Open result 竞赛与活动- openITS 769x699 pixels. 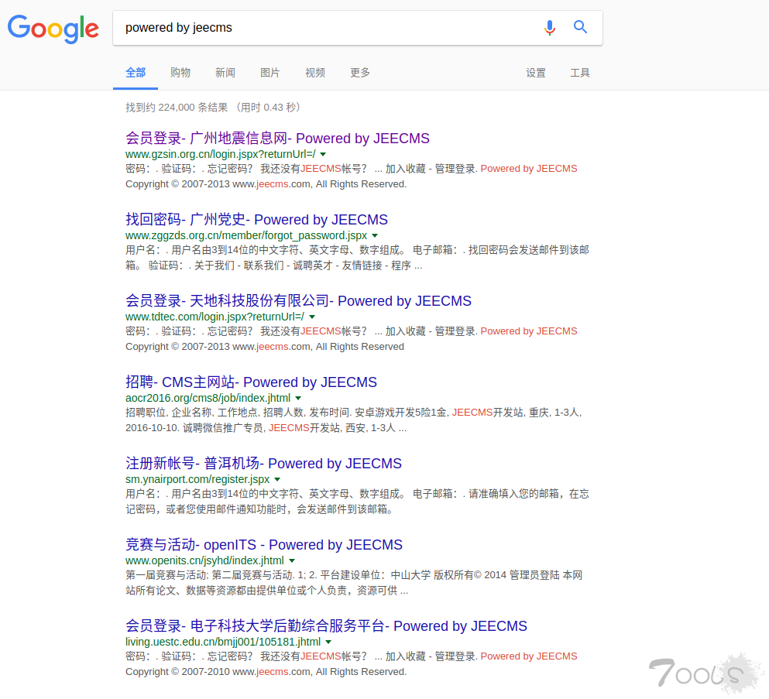point(264,545)
